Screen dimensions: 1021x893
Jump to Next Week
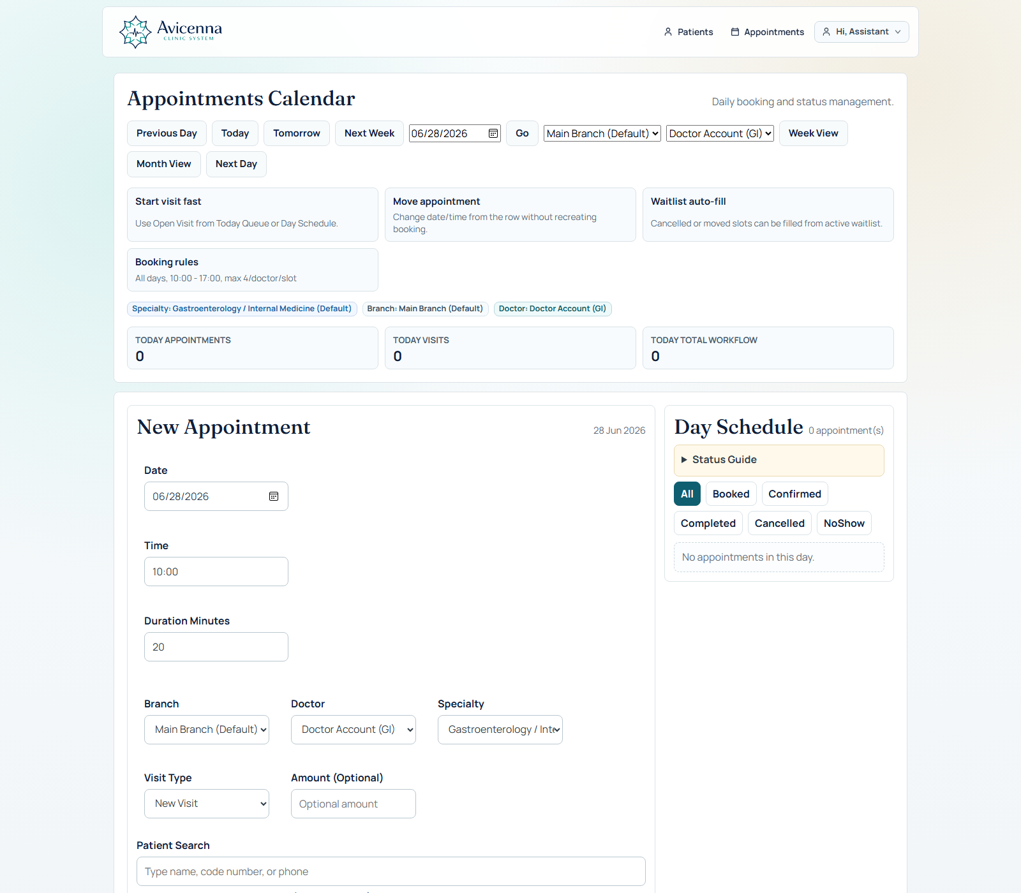369,133
